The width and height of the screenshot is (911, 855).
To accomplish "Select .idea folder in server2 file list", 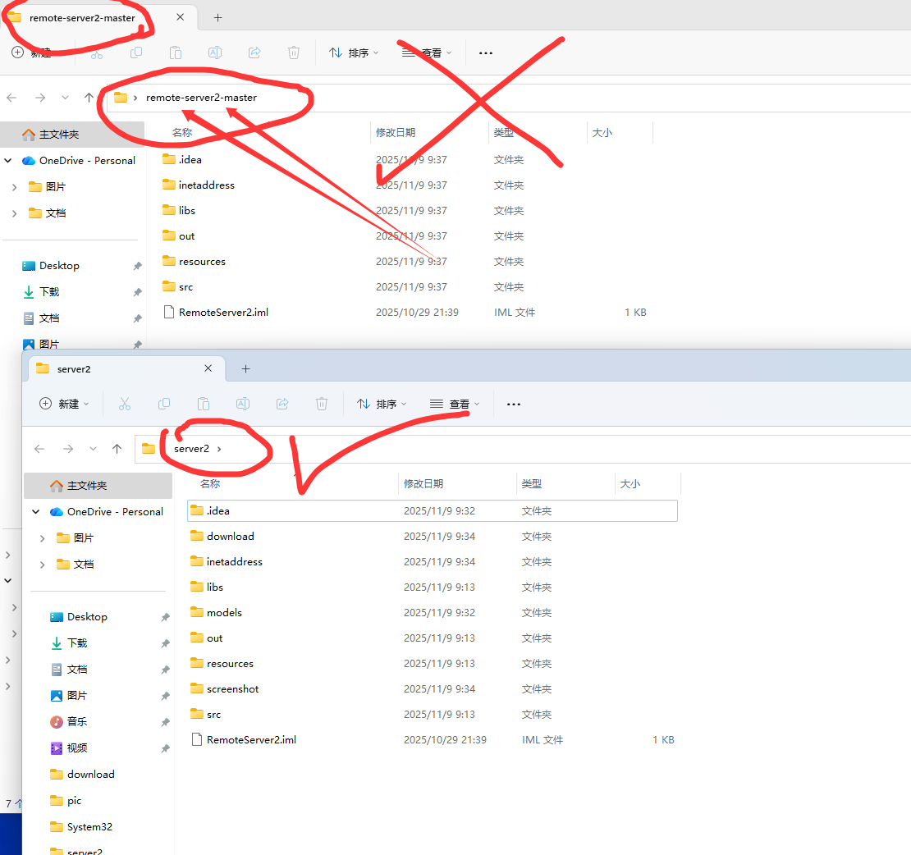I will click(433, 510).
